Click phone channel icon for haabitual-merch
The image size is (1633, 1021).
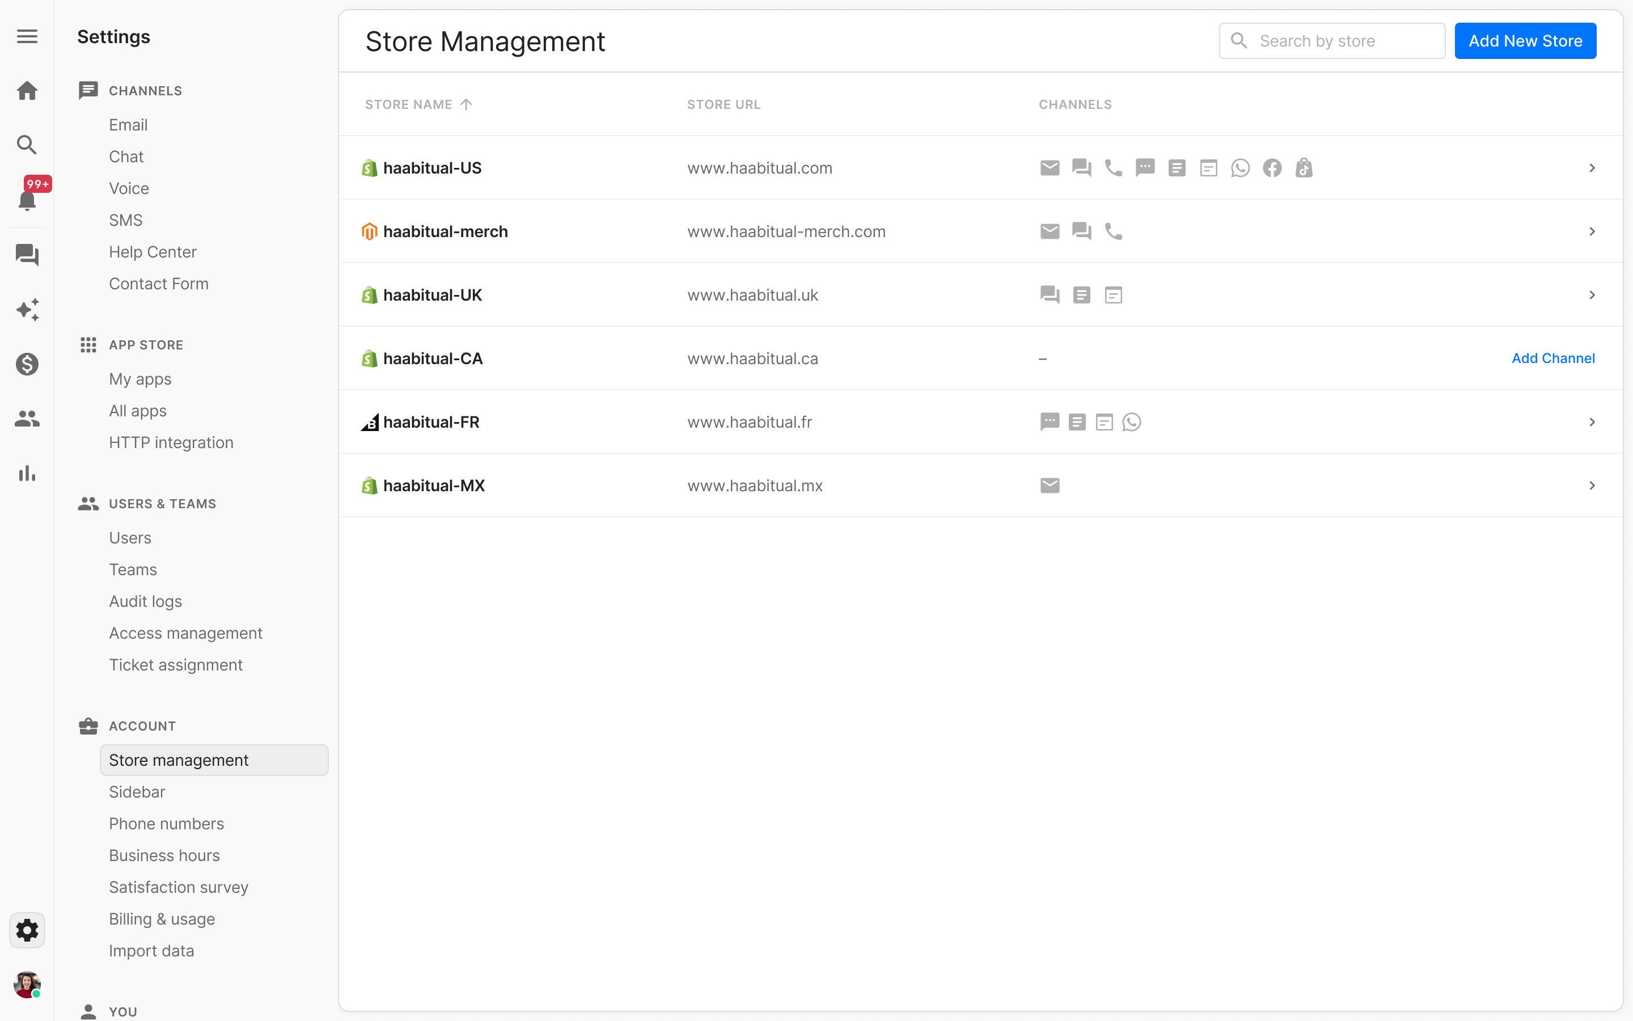(x=1114, y=231)
